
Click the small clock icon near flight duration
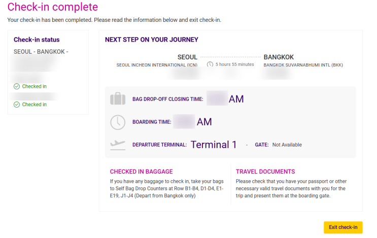(x=210, y=64)
